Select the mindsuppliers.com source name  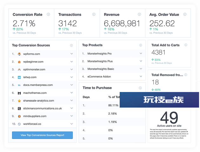(35, 116)
